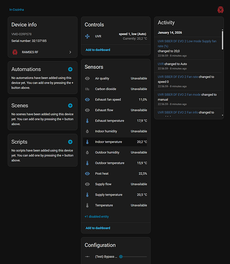
Task: Click the Outdoor humidity droplet icon
Action: [87, 153]
